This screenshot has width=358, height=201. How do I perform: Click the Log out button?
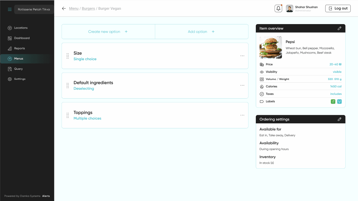click(x=338, y=9)
